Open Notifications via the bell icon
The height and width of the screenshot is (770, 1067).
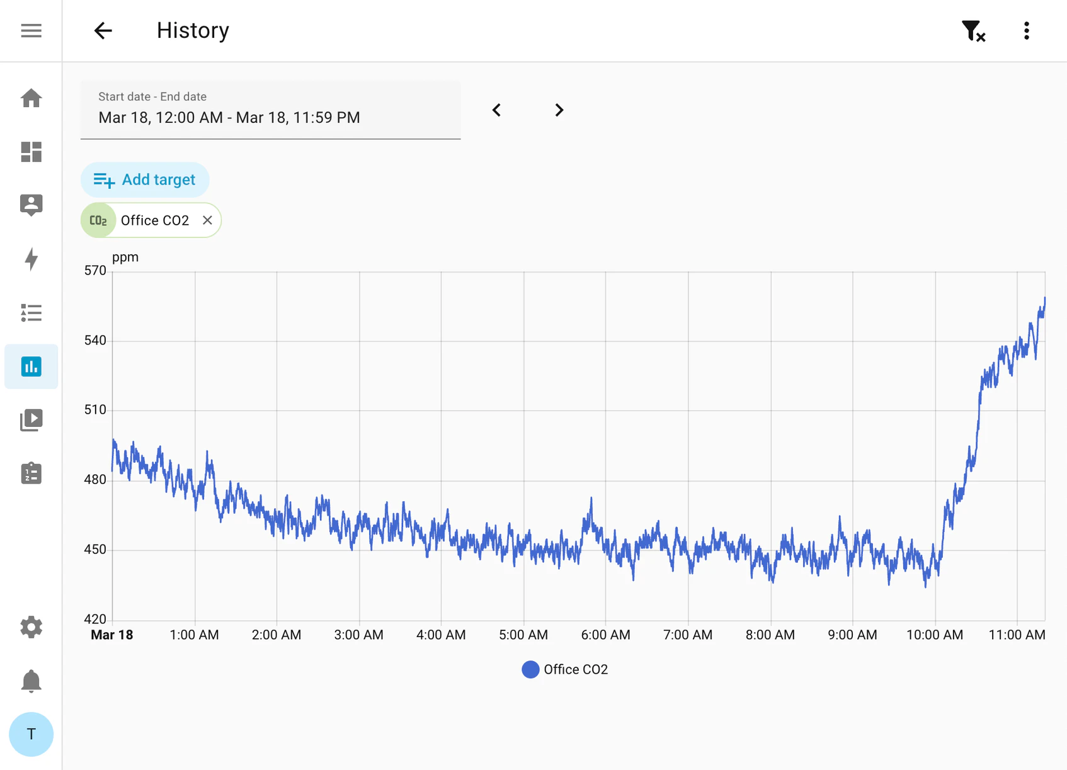[31, 681]
